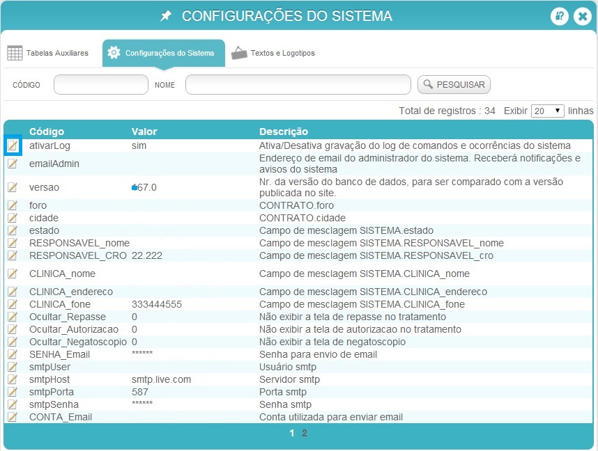
Task: Edit the smtpSenha row
Action: point(13,404)
